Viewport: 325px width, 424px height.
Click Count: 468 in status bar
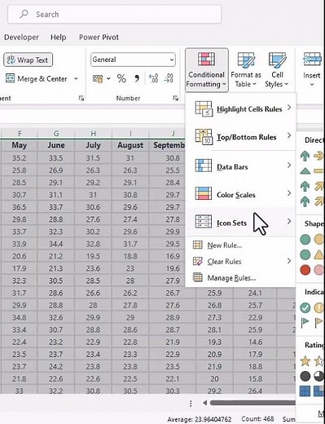(x=257, y=419)
